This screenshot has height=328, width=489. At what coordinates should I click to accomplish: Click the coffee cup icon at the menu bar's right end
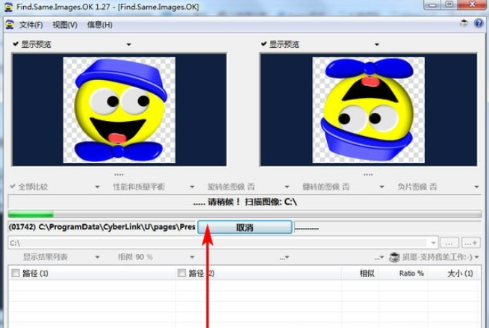pos(464,23)
